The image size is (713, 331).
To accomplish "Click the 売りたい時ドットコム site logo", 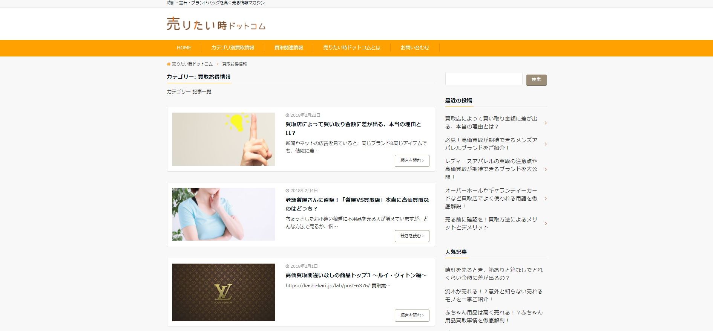I will coord(216,24).
